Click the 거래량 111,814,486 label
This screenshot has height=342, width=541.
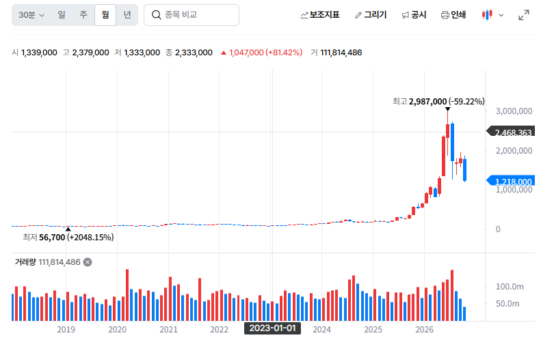click(48, 262)
